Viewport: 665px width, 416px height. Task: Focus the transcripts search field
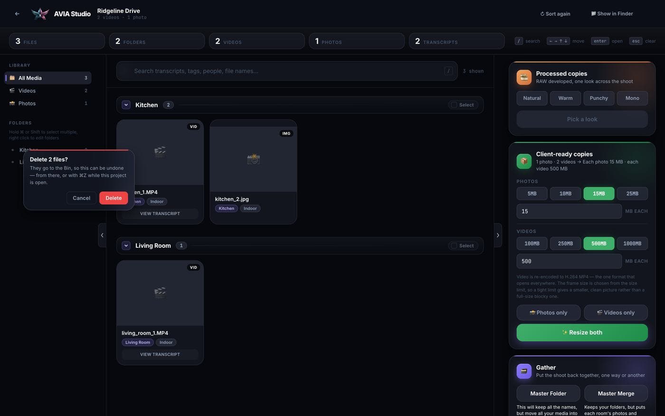287,71
